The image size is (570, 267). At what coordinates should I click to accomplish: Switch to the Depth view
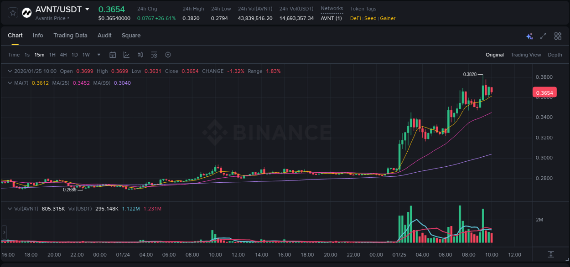(554, 54)
